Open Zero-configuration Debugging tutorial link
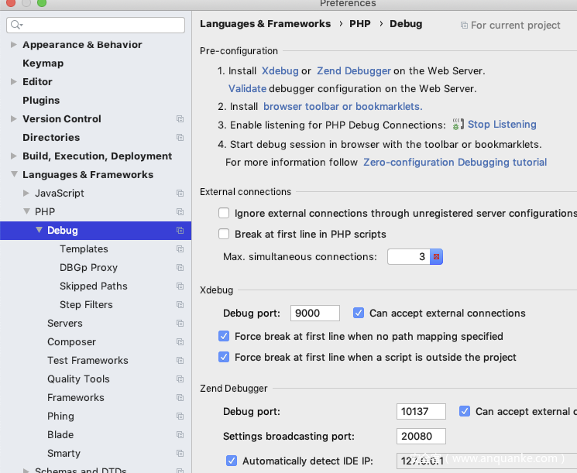The width and height of the screenshot is (577, 473). coord(455,163)
